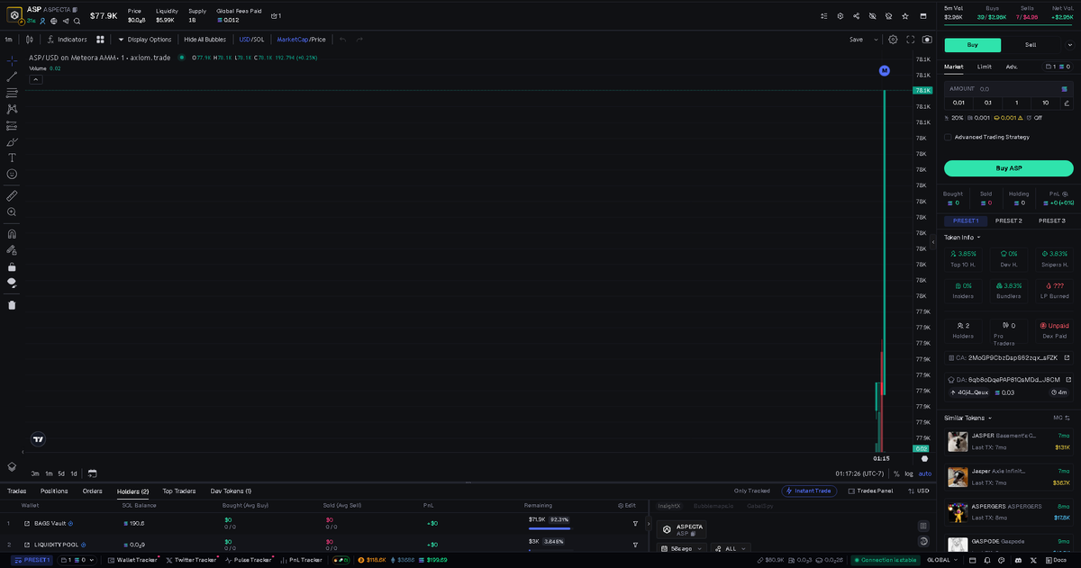This screenshot has width=1081, height=568.
Task: Open the Docs link
Action: (x=1056, y=560)
